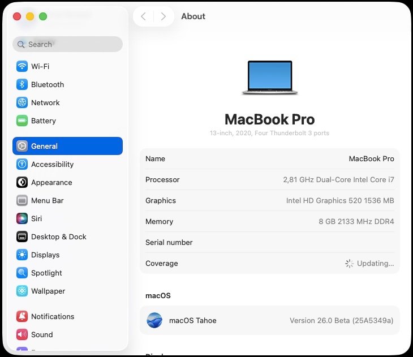Go forward with the right chevron

pyautogui.click(x=164, y=16)
